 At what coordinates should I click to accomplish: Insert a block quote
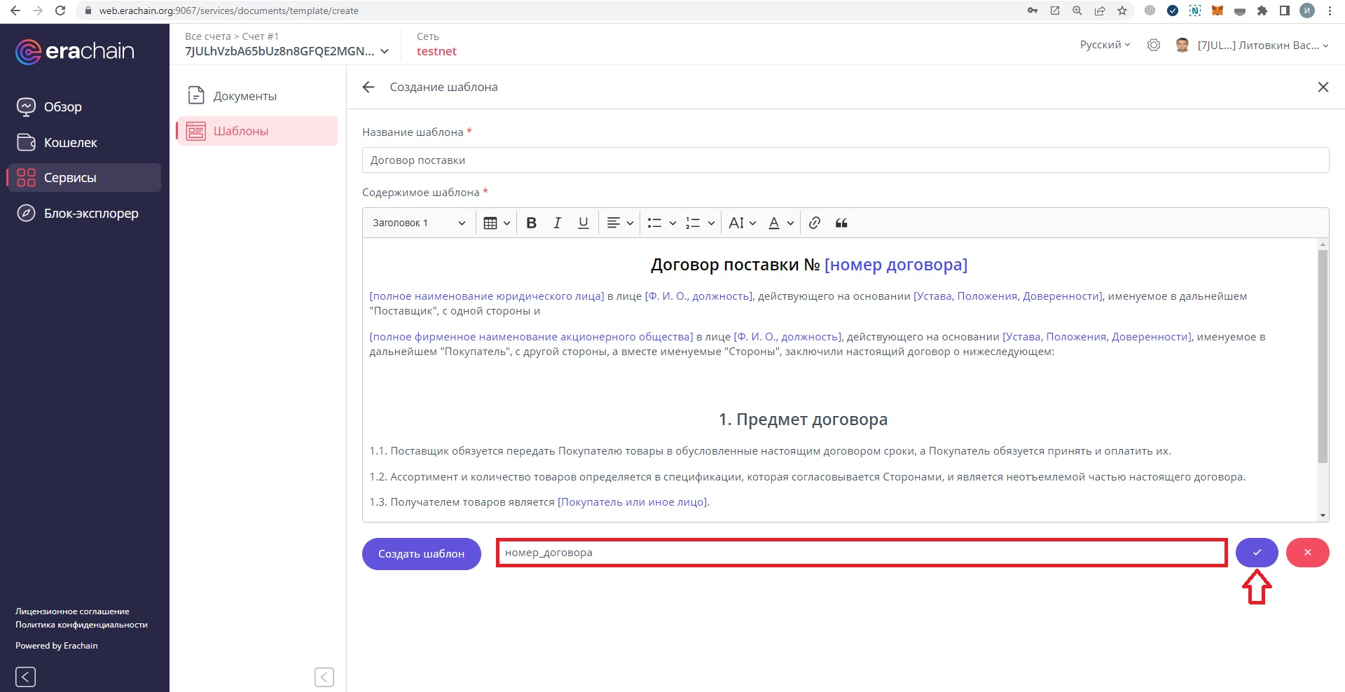tap(841, 223)
